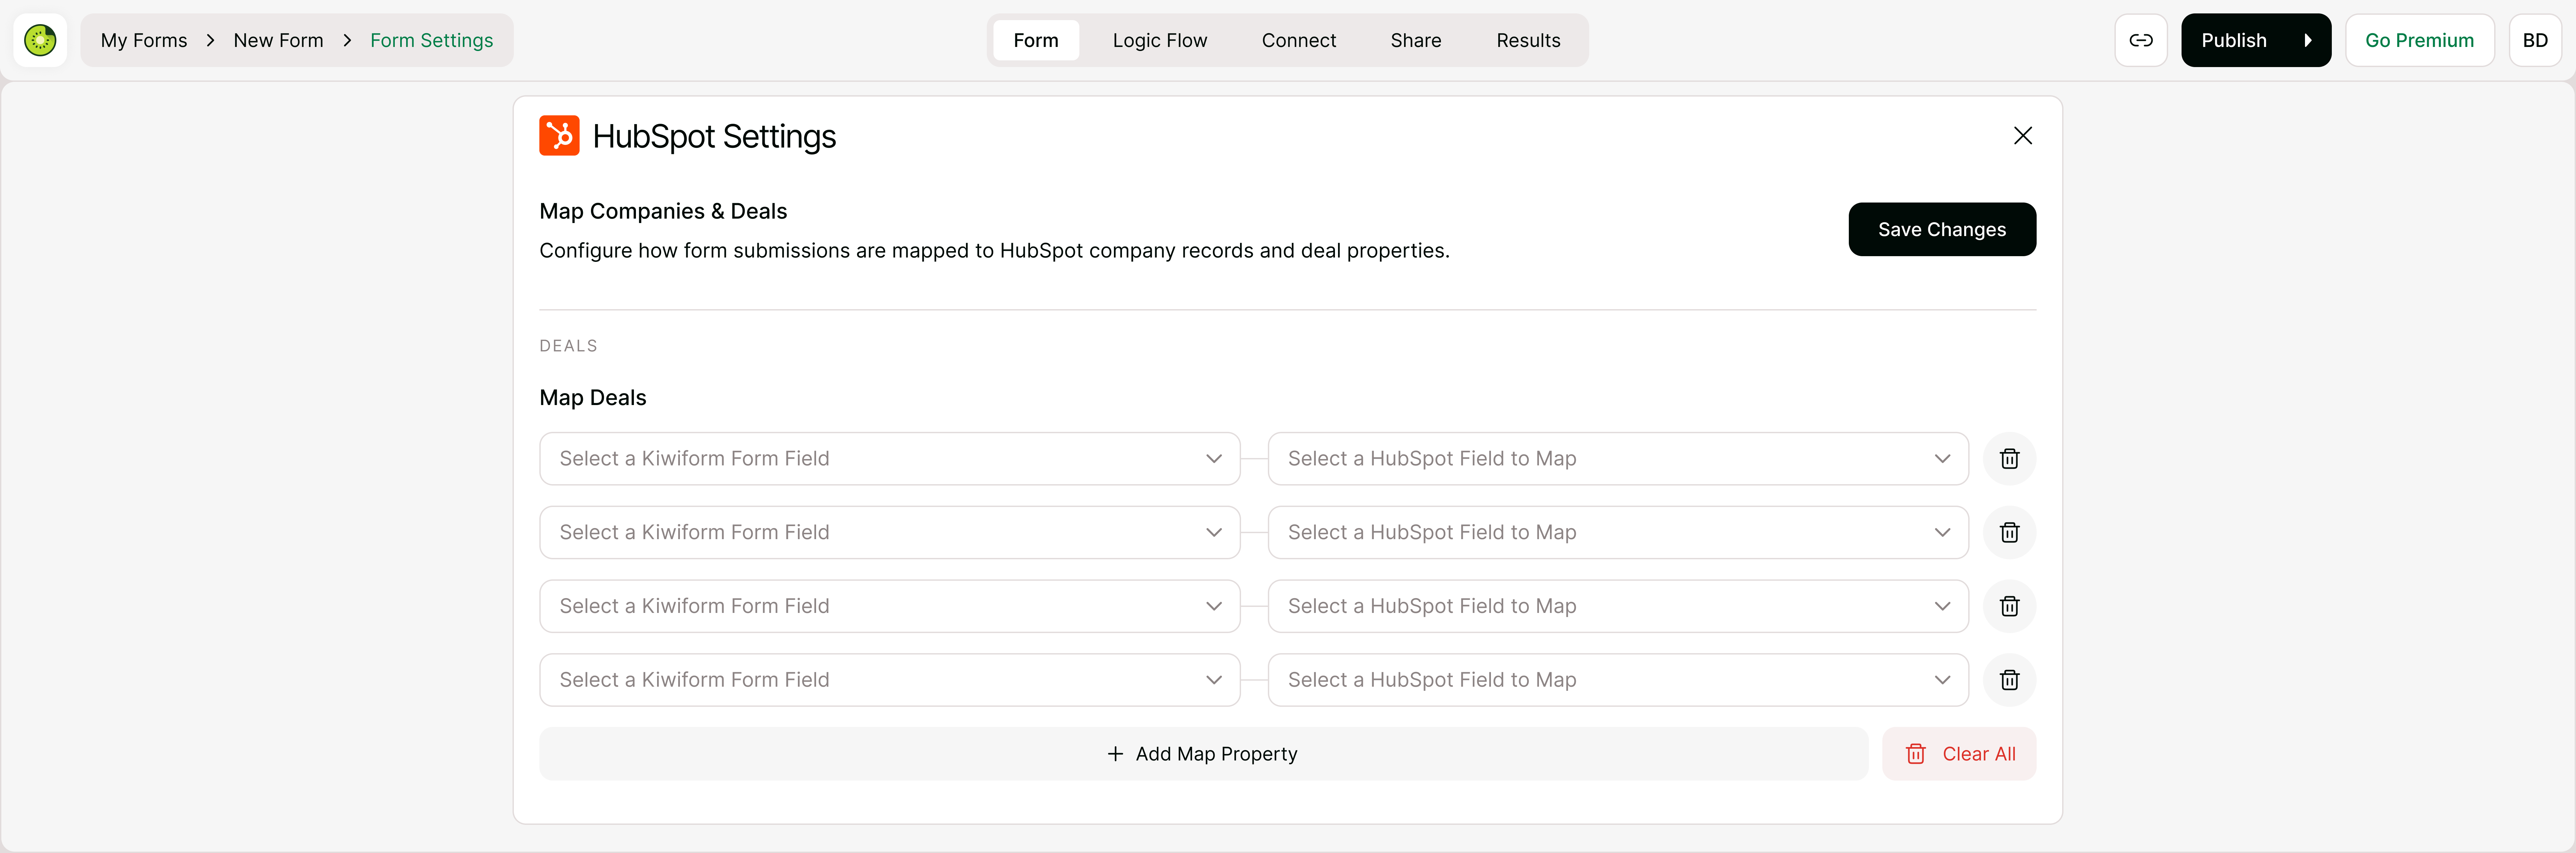The height and width of the screenshot is (853, 2576).
Task: Switch to the Logic Flow tab
Action: (x=1159, y=40)
